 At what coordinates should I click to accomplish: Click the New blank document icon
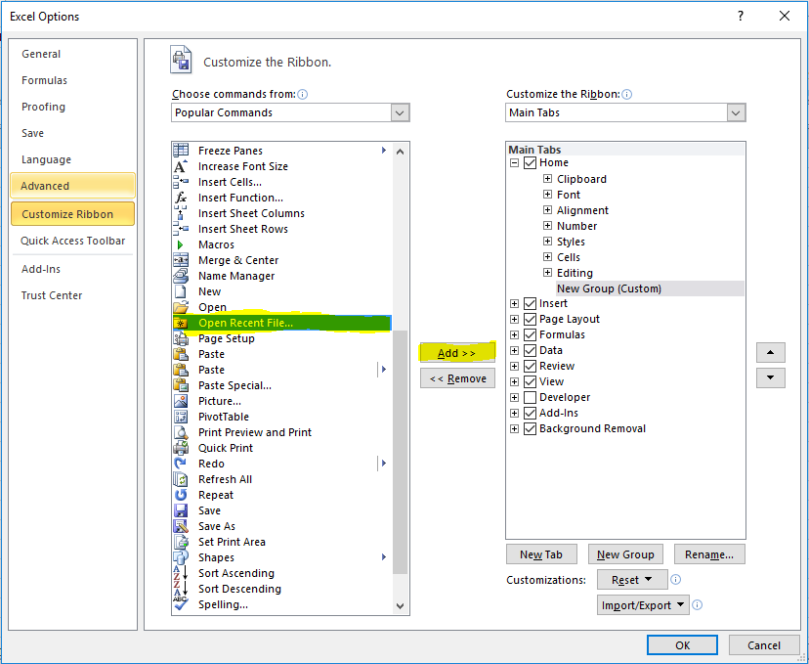tap(181, 291)
